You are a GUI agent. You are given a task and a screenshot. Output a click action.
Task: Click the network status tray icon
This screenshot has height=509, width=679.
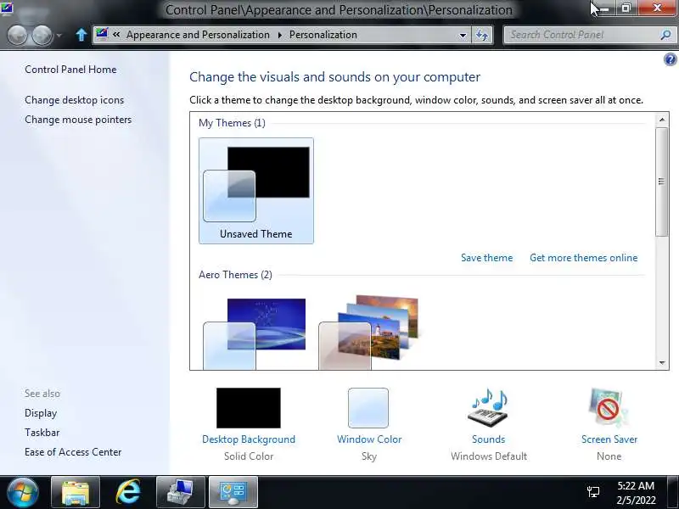click(593, 492)
